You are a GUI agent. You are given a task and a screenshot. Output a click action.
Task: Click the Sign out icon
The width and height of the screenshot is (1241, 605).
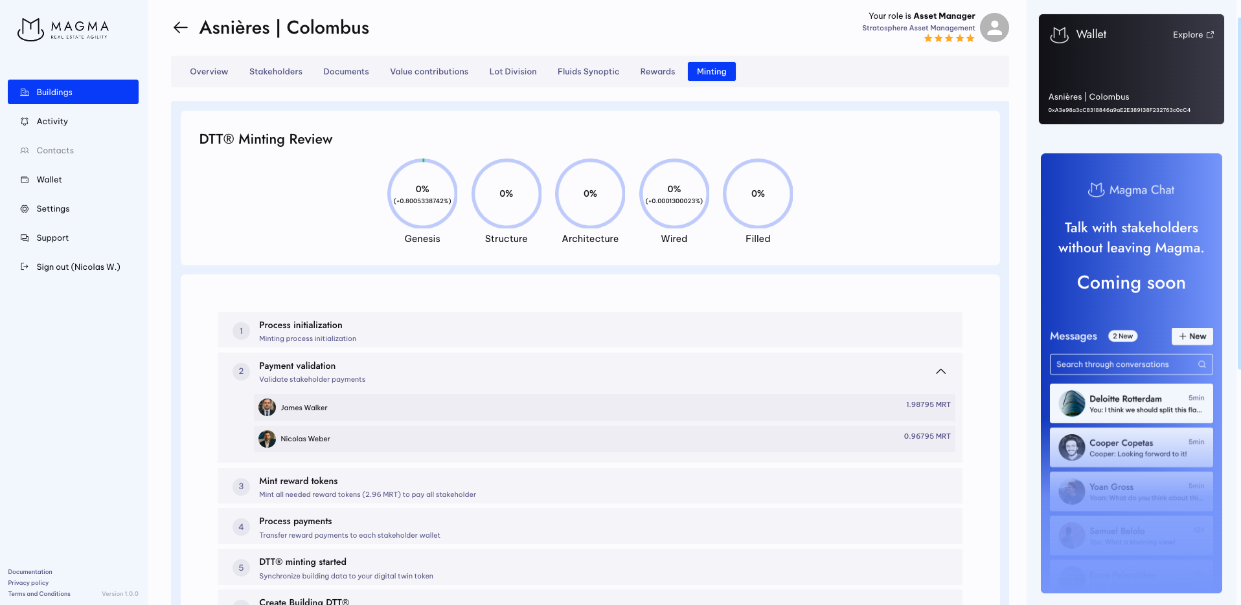pos(25,267)
